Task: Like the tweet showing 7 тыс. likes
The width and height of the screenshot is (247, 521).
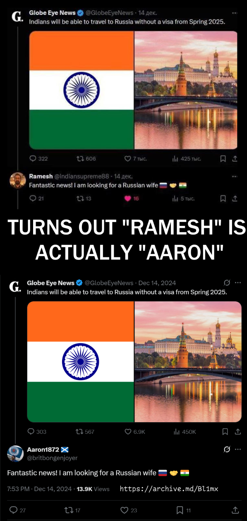Action: pyautogui.click(x=128, y=158)
